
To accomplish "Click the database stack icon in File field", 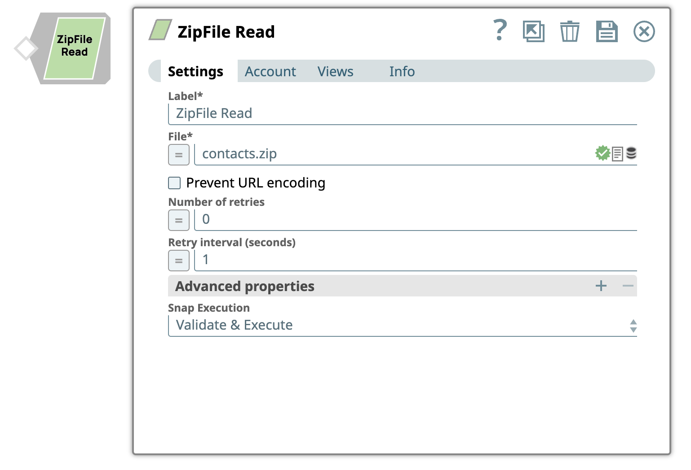I will 631,153.
